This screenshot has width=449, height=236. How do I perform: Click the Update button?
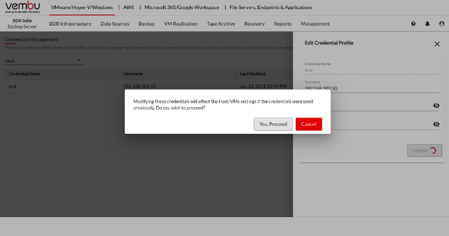425,151
